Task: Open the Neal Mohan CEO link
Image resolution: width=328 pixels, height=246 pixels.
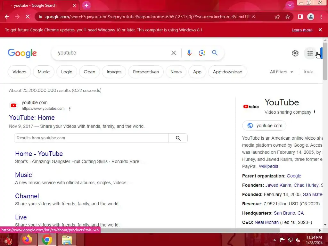Action: point(266,222)
